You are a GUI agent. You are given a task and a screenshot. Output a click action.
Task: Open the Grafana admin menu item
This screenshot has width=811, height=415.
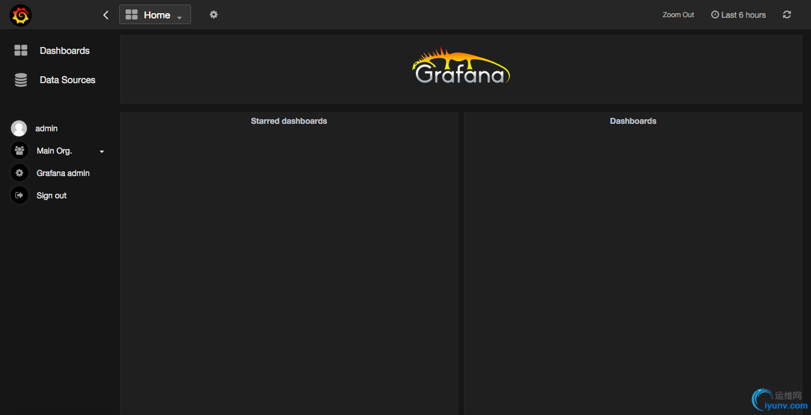point(63,173)
